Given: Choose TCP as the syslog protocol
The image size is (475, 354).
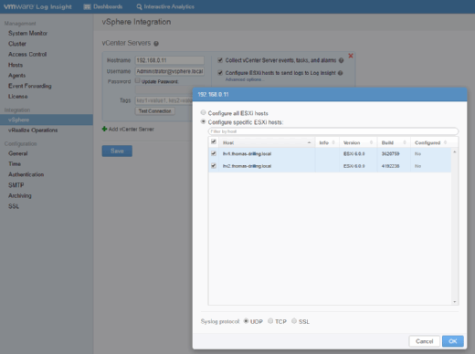Looking at the screenshot, I should pyautogui.click(x=270, y=321).
